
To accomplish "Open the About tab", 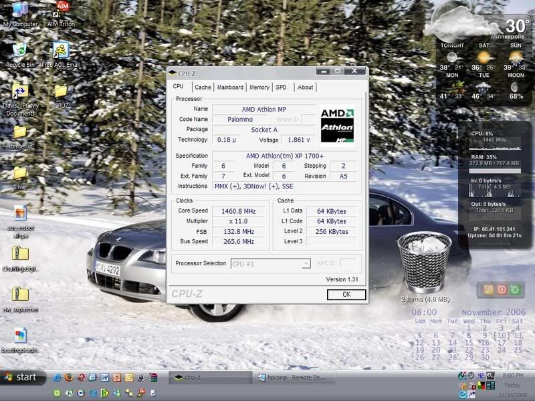I will pyautogui.click(x=305, y=88).
